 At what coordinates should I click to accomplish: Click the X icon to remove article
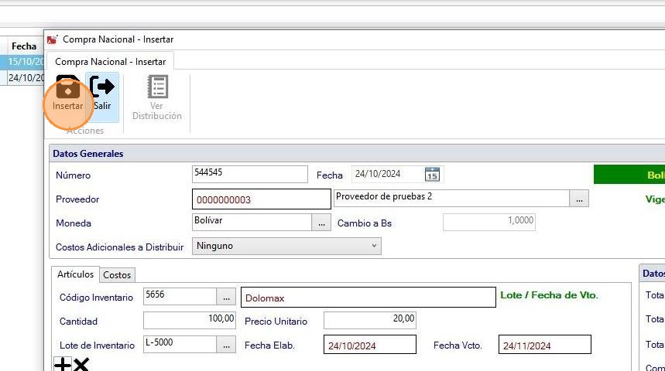81,364
